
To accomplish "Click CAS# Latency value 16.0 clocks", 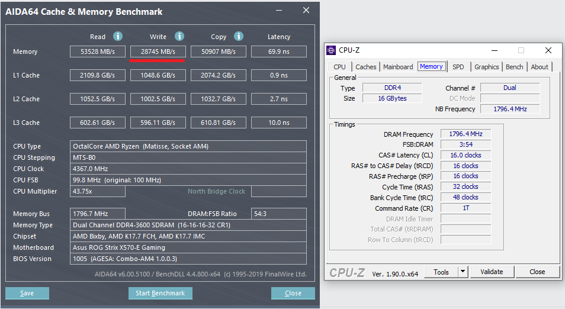I will 466,155.
